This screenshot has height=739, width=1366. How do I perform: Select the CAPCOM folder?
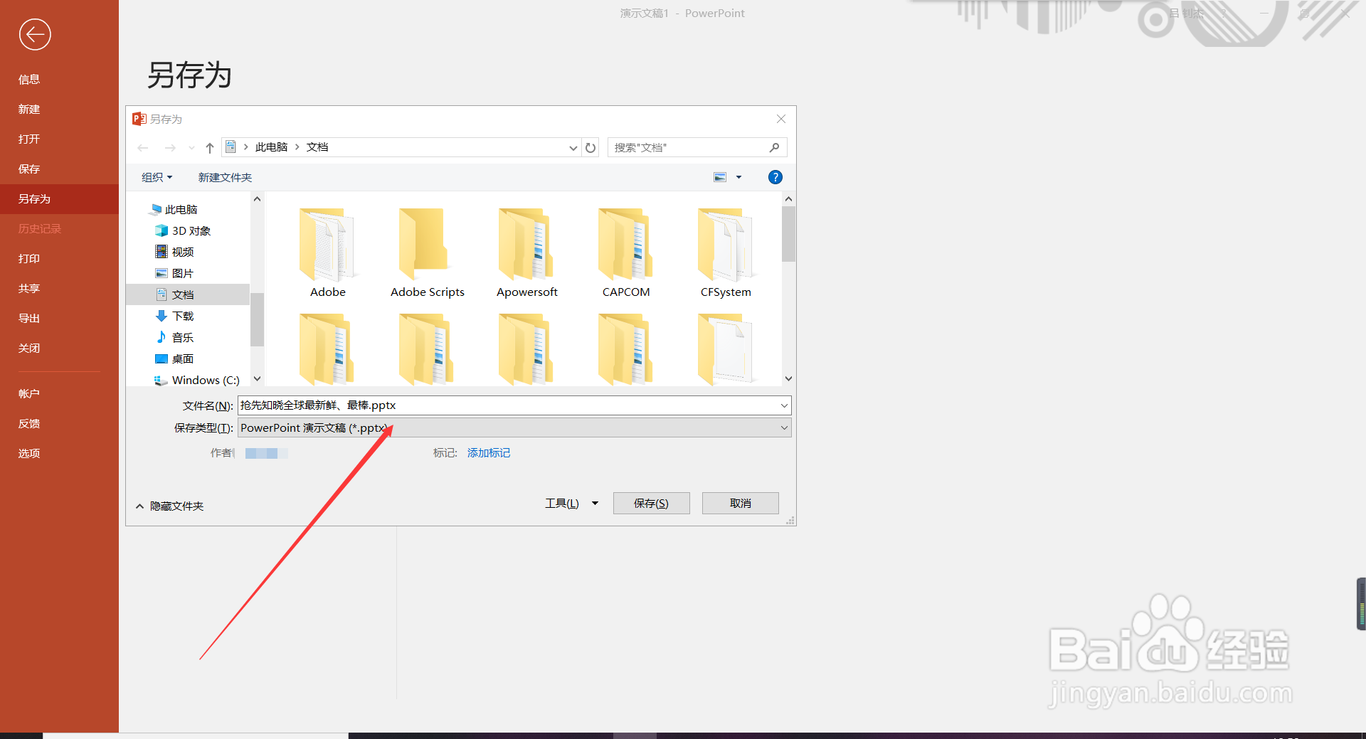pos(626,252)
